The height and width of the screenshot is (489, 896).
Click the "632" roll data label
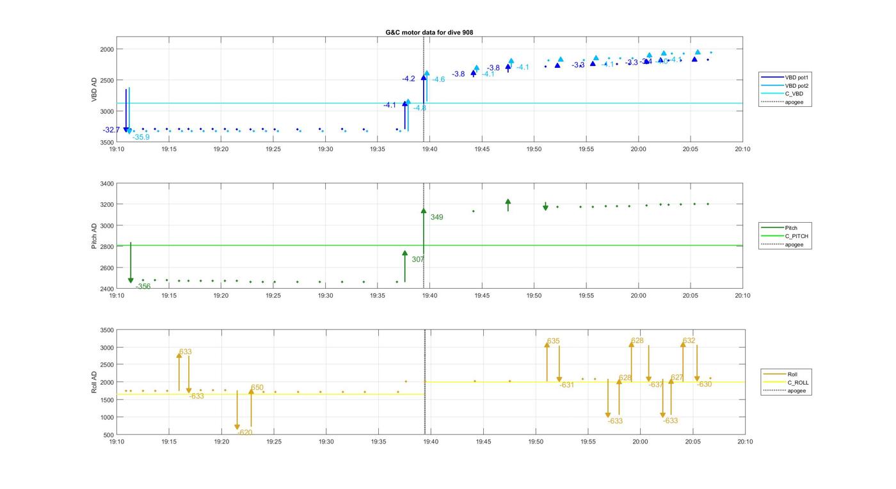pyautogui.click(x=689, y=341)
